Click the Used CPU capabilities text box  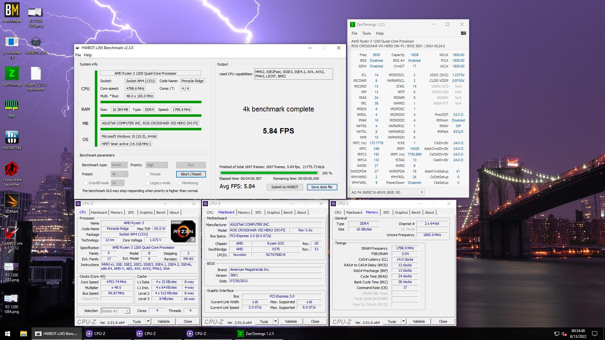[x=293, y=74]
